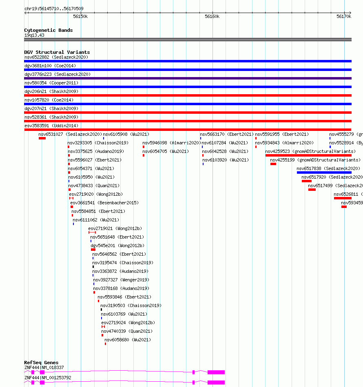Click nsv5593846 (Ebert2021) label
Viewport: 363px width, 387px height.
[x=124, y=297]
